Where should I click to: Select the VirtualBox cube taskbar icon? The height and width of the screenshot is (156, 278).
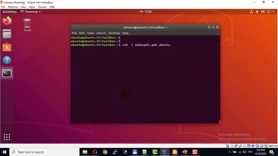[165, 152]
